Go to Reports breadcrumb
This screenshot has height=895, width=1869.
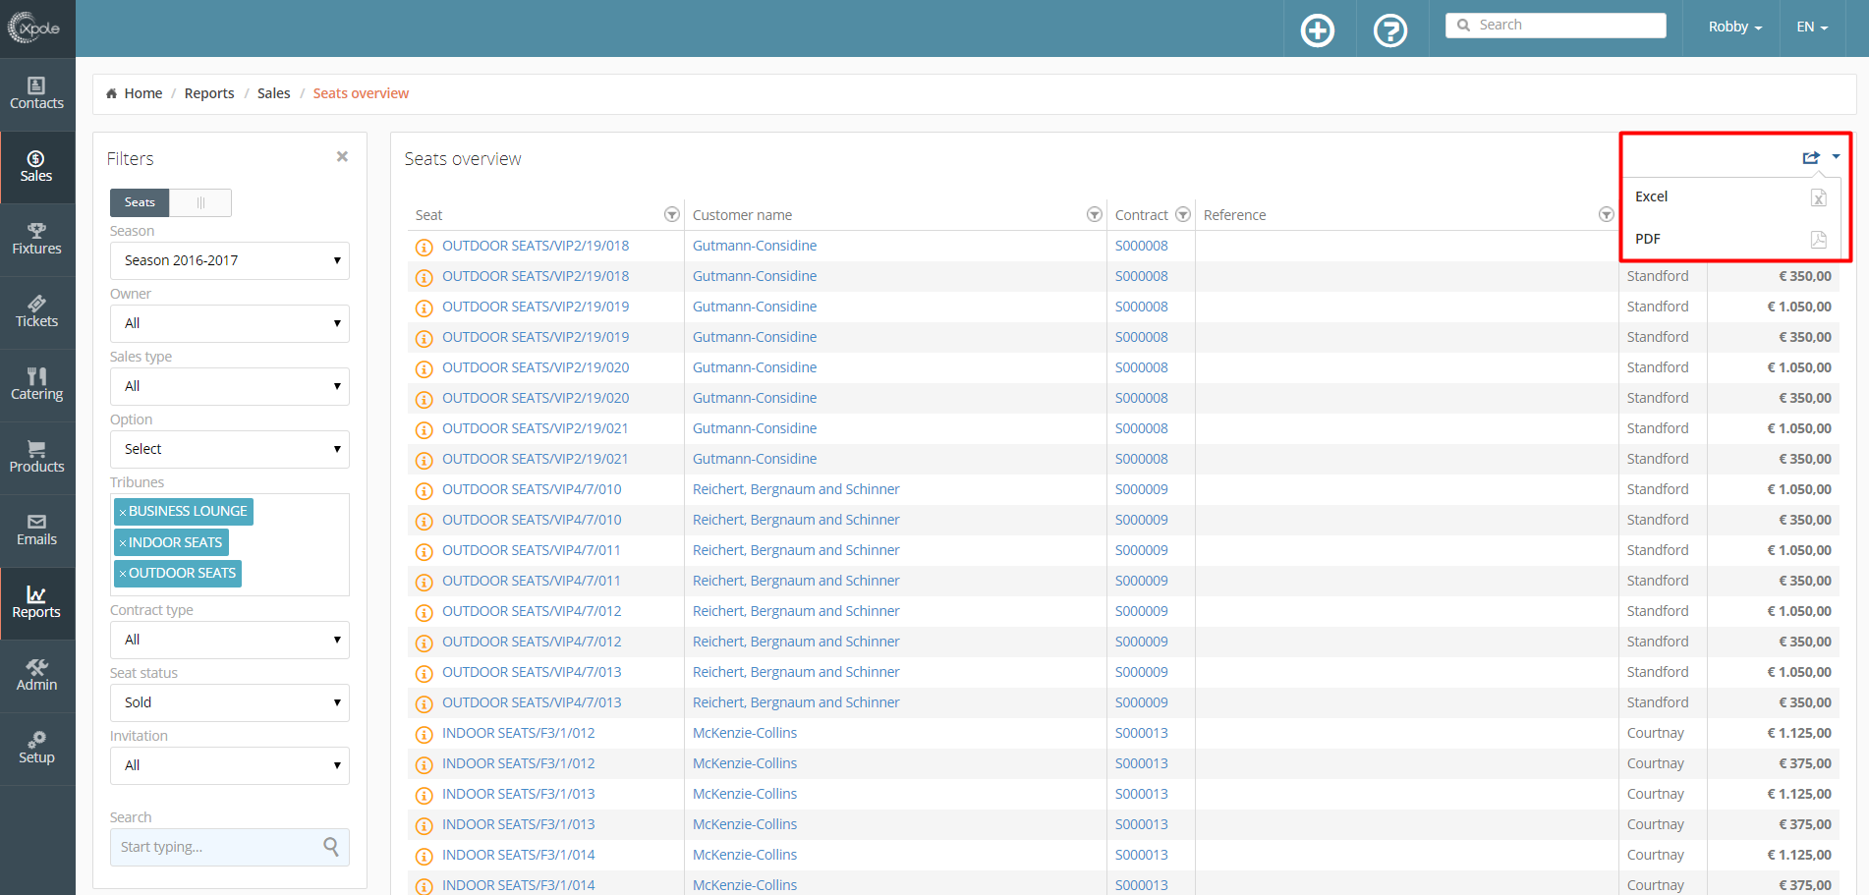pos(209,93)
